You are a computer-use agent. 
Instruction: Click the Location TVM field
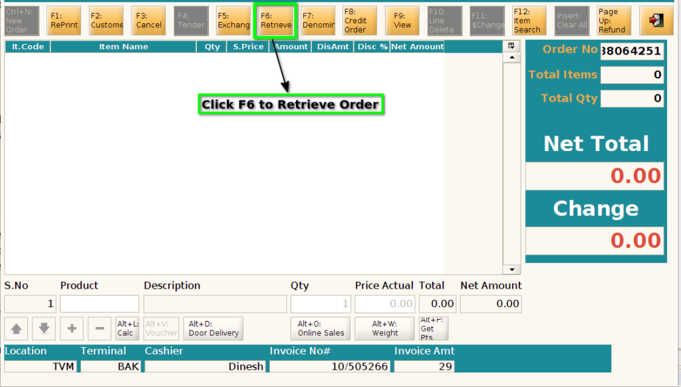coord(41,366)
